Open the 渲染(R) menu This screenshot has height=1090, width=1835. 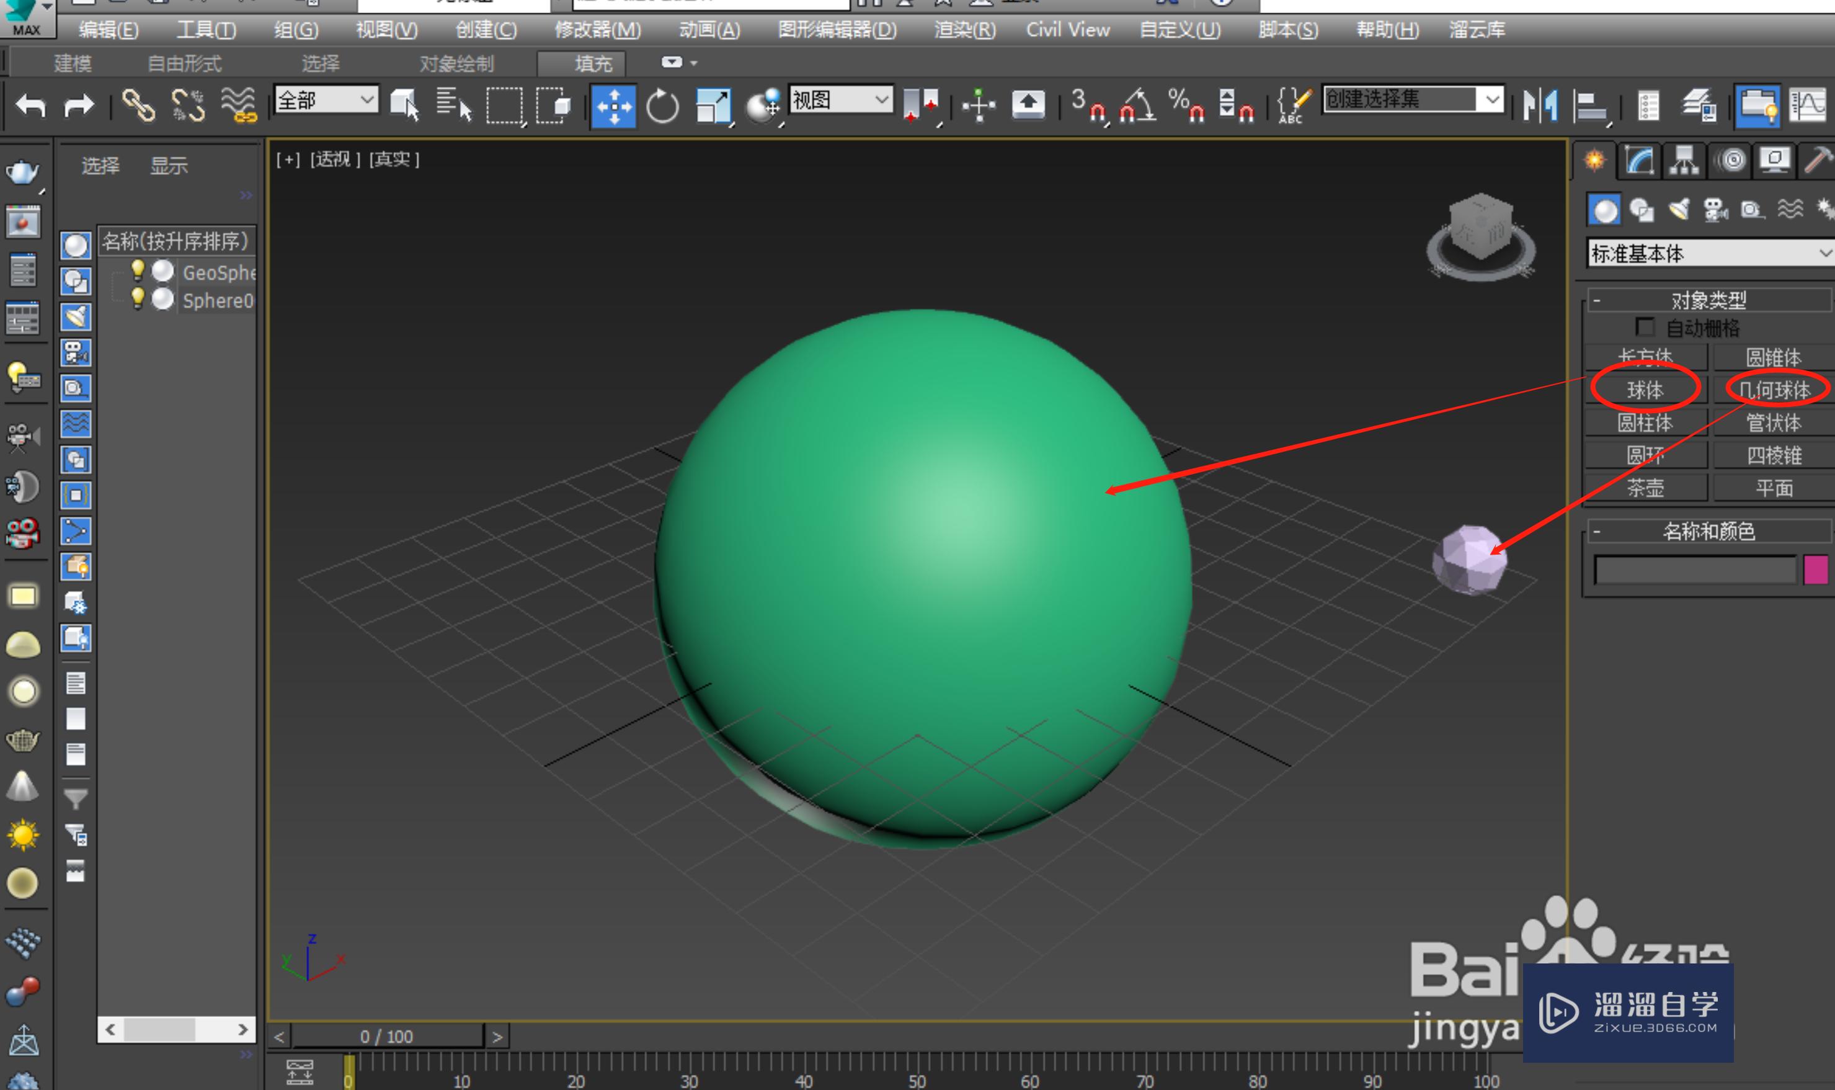tap(964, 30)
